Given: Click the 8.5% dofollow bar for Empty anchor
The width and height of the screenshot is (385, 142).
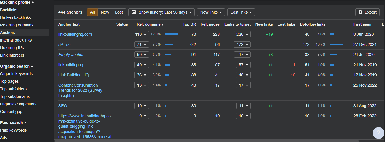Looking at the screenshot, I should click(x=333, y=55).
